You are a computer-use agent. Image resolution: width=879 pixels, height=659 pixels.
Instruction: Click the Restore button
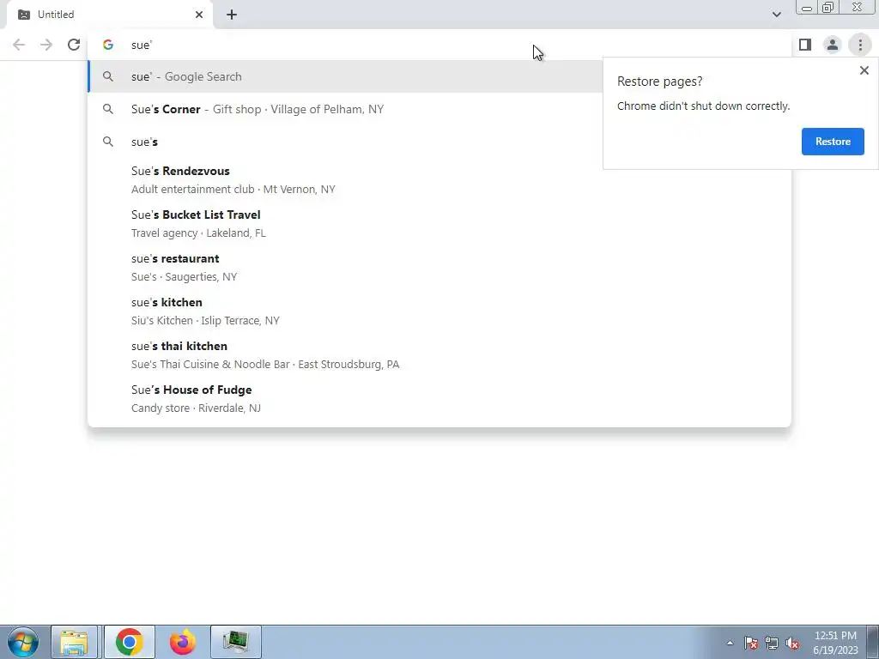tap(833, 142)
